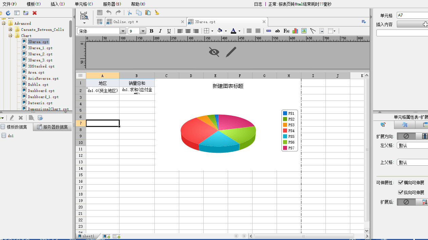428x240 pixels.
Task: Insert a chart into the cell
Action: tap(295, 31)
